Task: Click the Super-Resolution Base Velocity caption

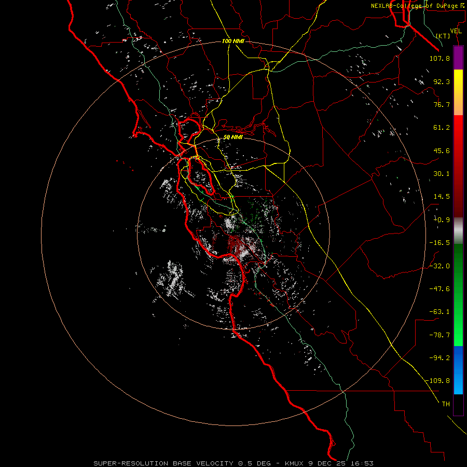Action: [233, 463]
